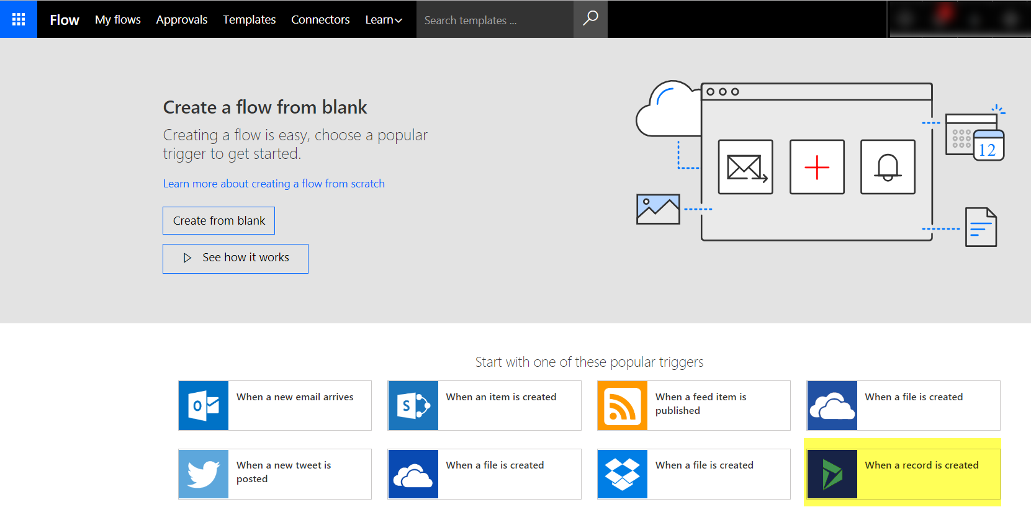Go to Flow home via logo text

[65, 20]
